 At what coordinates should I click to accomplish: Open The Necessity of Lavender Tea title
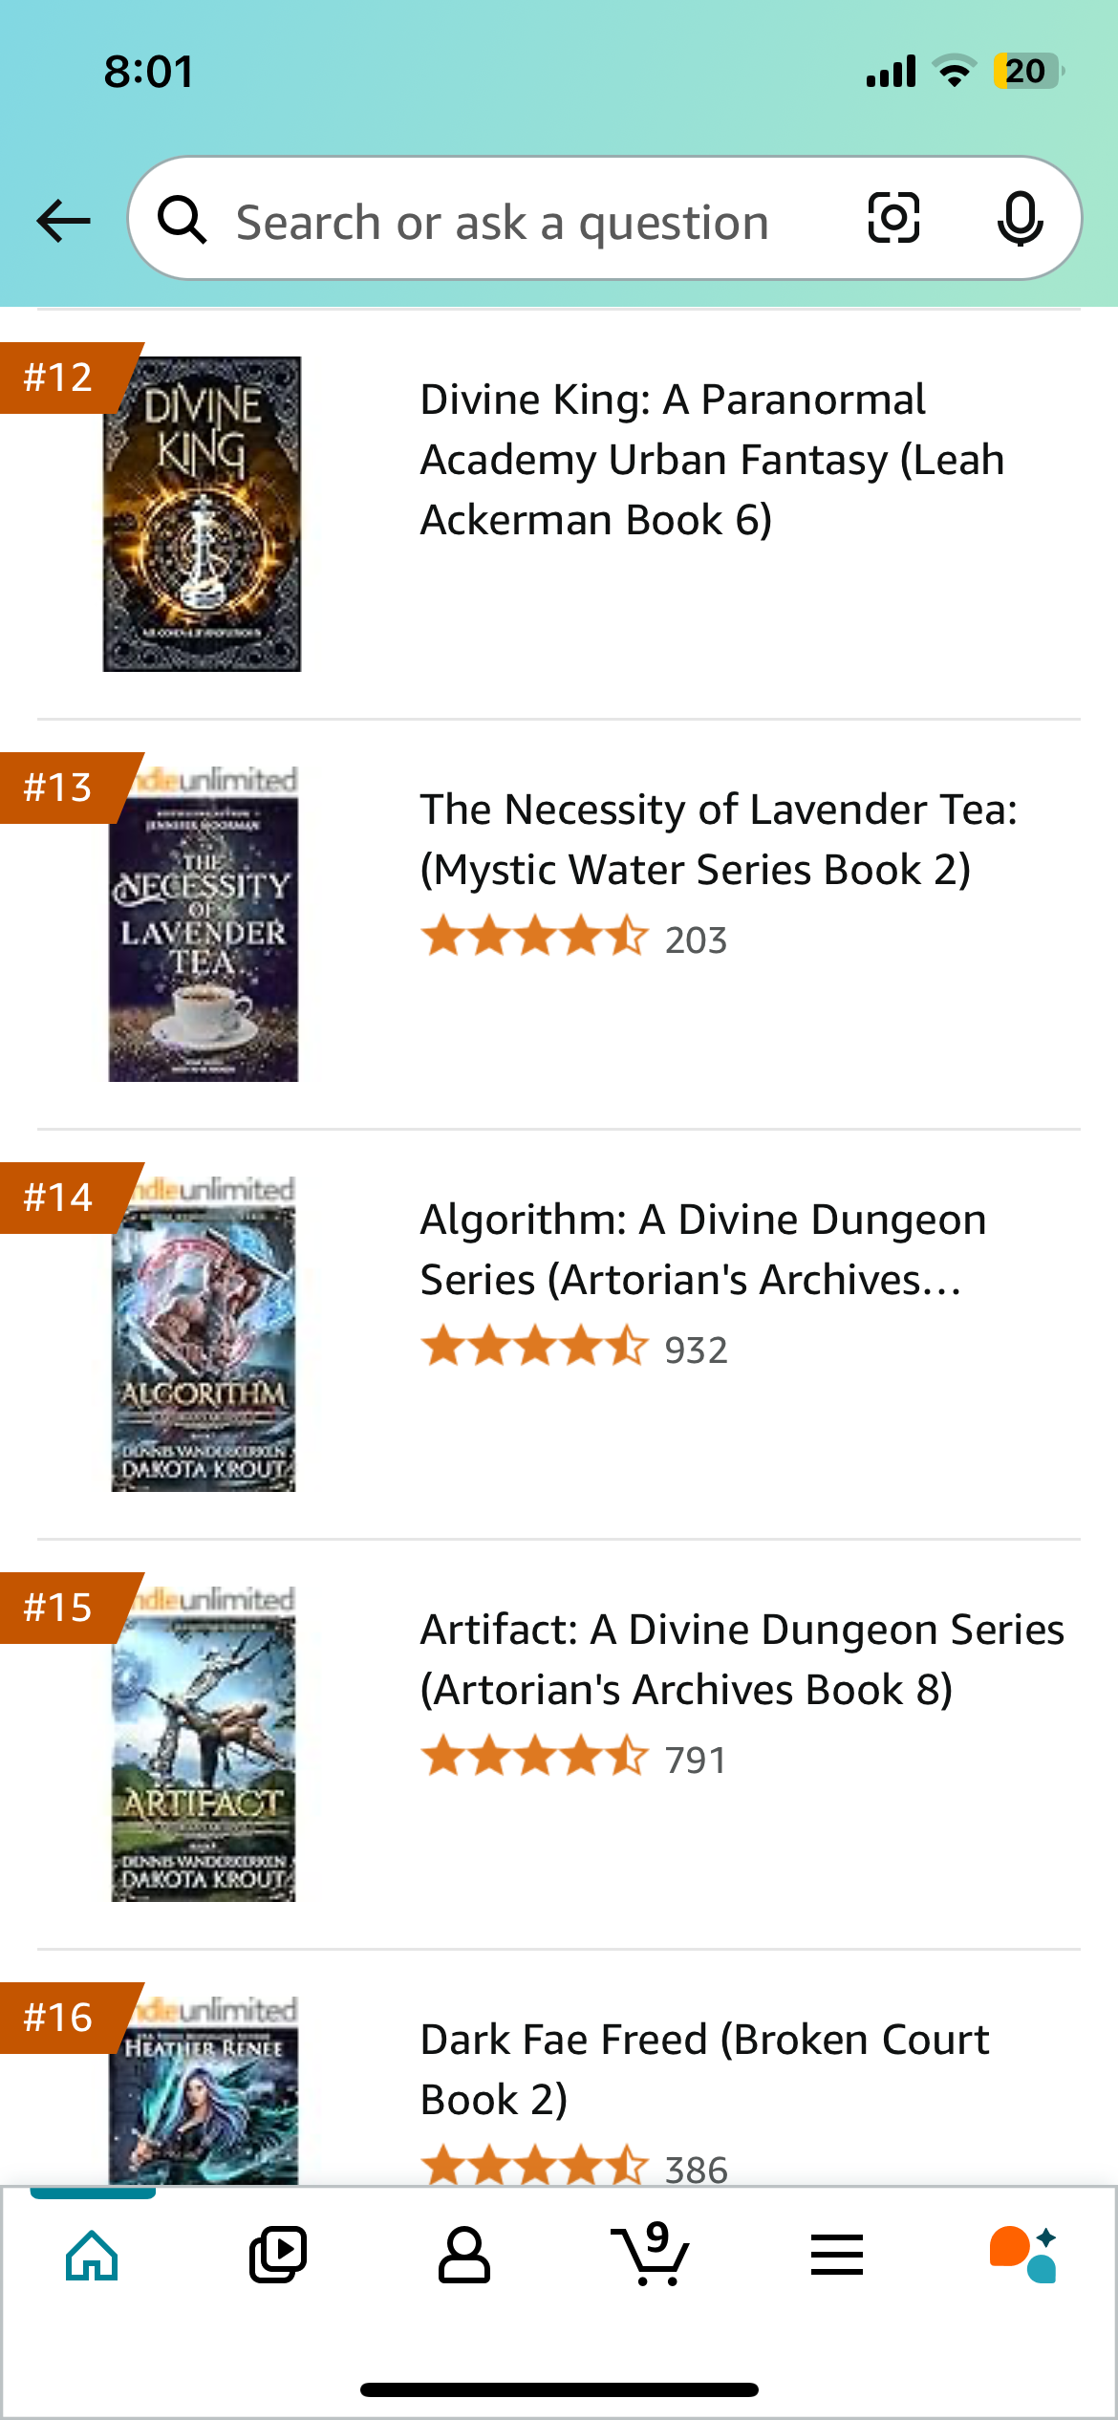coord(719,839)
